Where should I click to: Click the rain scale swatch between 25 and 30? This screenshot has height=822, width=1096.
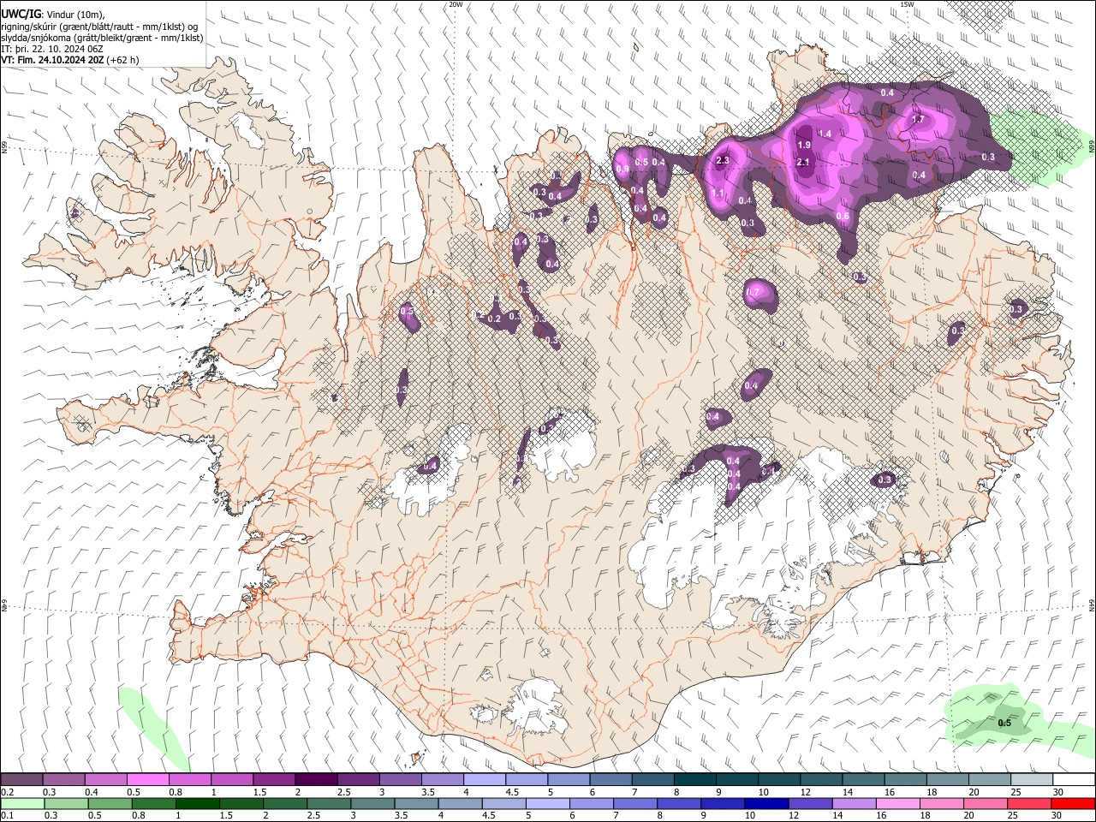tap(1027, 803)
